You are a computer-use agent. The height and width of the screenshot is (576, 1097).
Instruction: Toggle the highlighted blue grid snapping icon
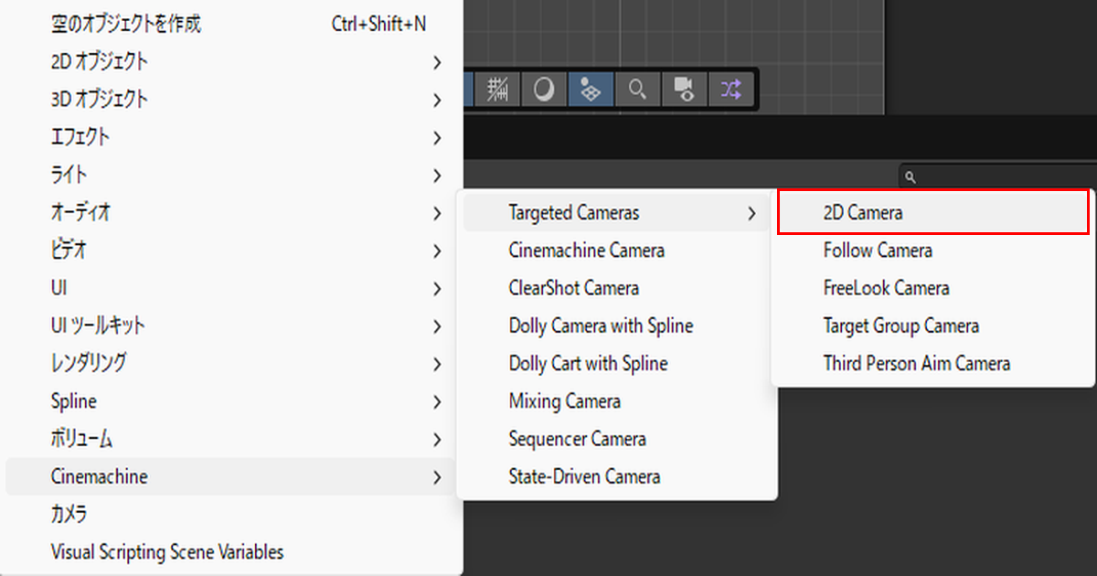click(591, 90)
